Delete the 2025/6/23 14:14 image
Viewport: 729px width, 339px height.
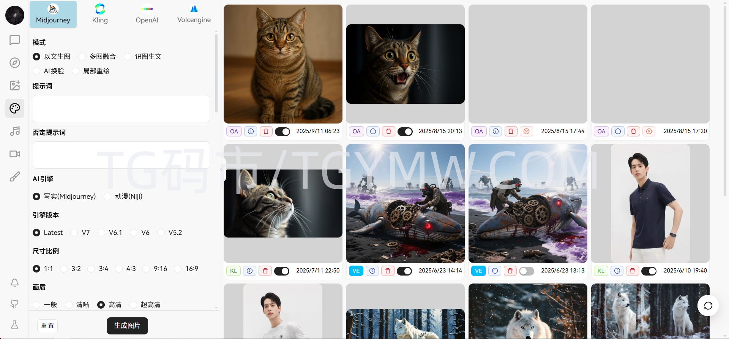(388, 271)
